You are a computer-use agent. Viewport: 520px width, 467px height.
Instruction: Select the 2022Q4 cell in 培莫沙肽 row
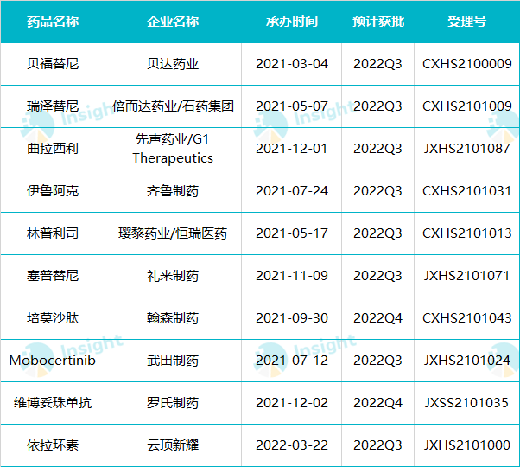378,318
